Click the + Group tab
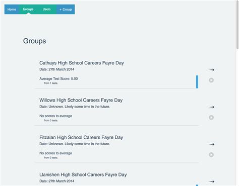Viewport: 239px width, 186px height. pos(66,10)
